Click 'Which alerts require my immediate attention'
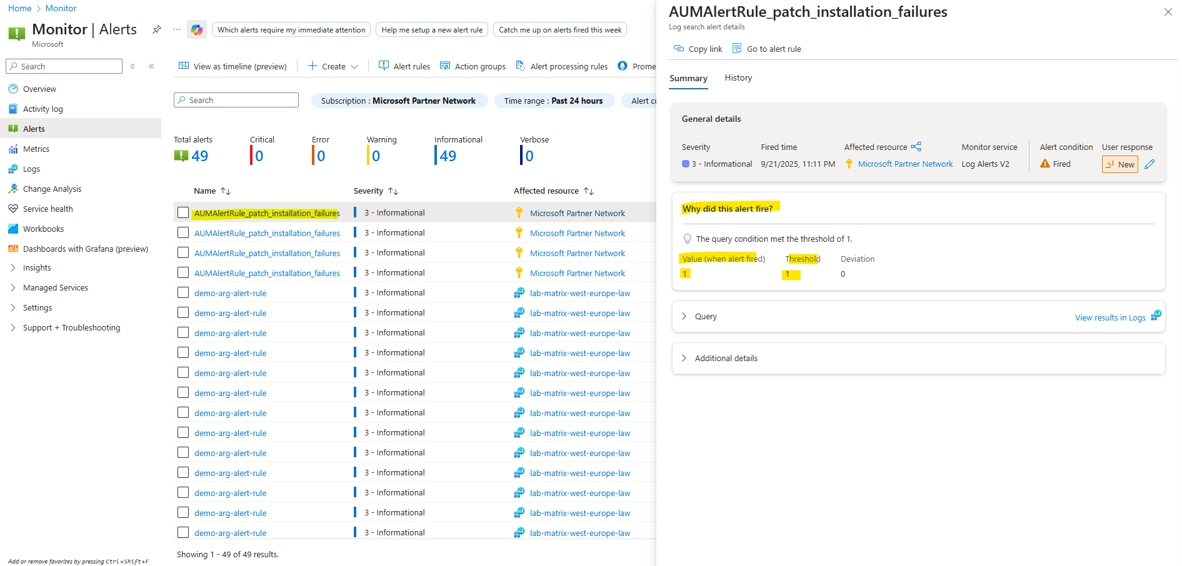 click(291, 29)
